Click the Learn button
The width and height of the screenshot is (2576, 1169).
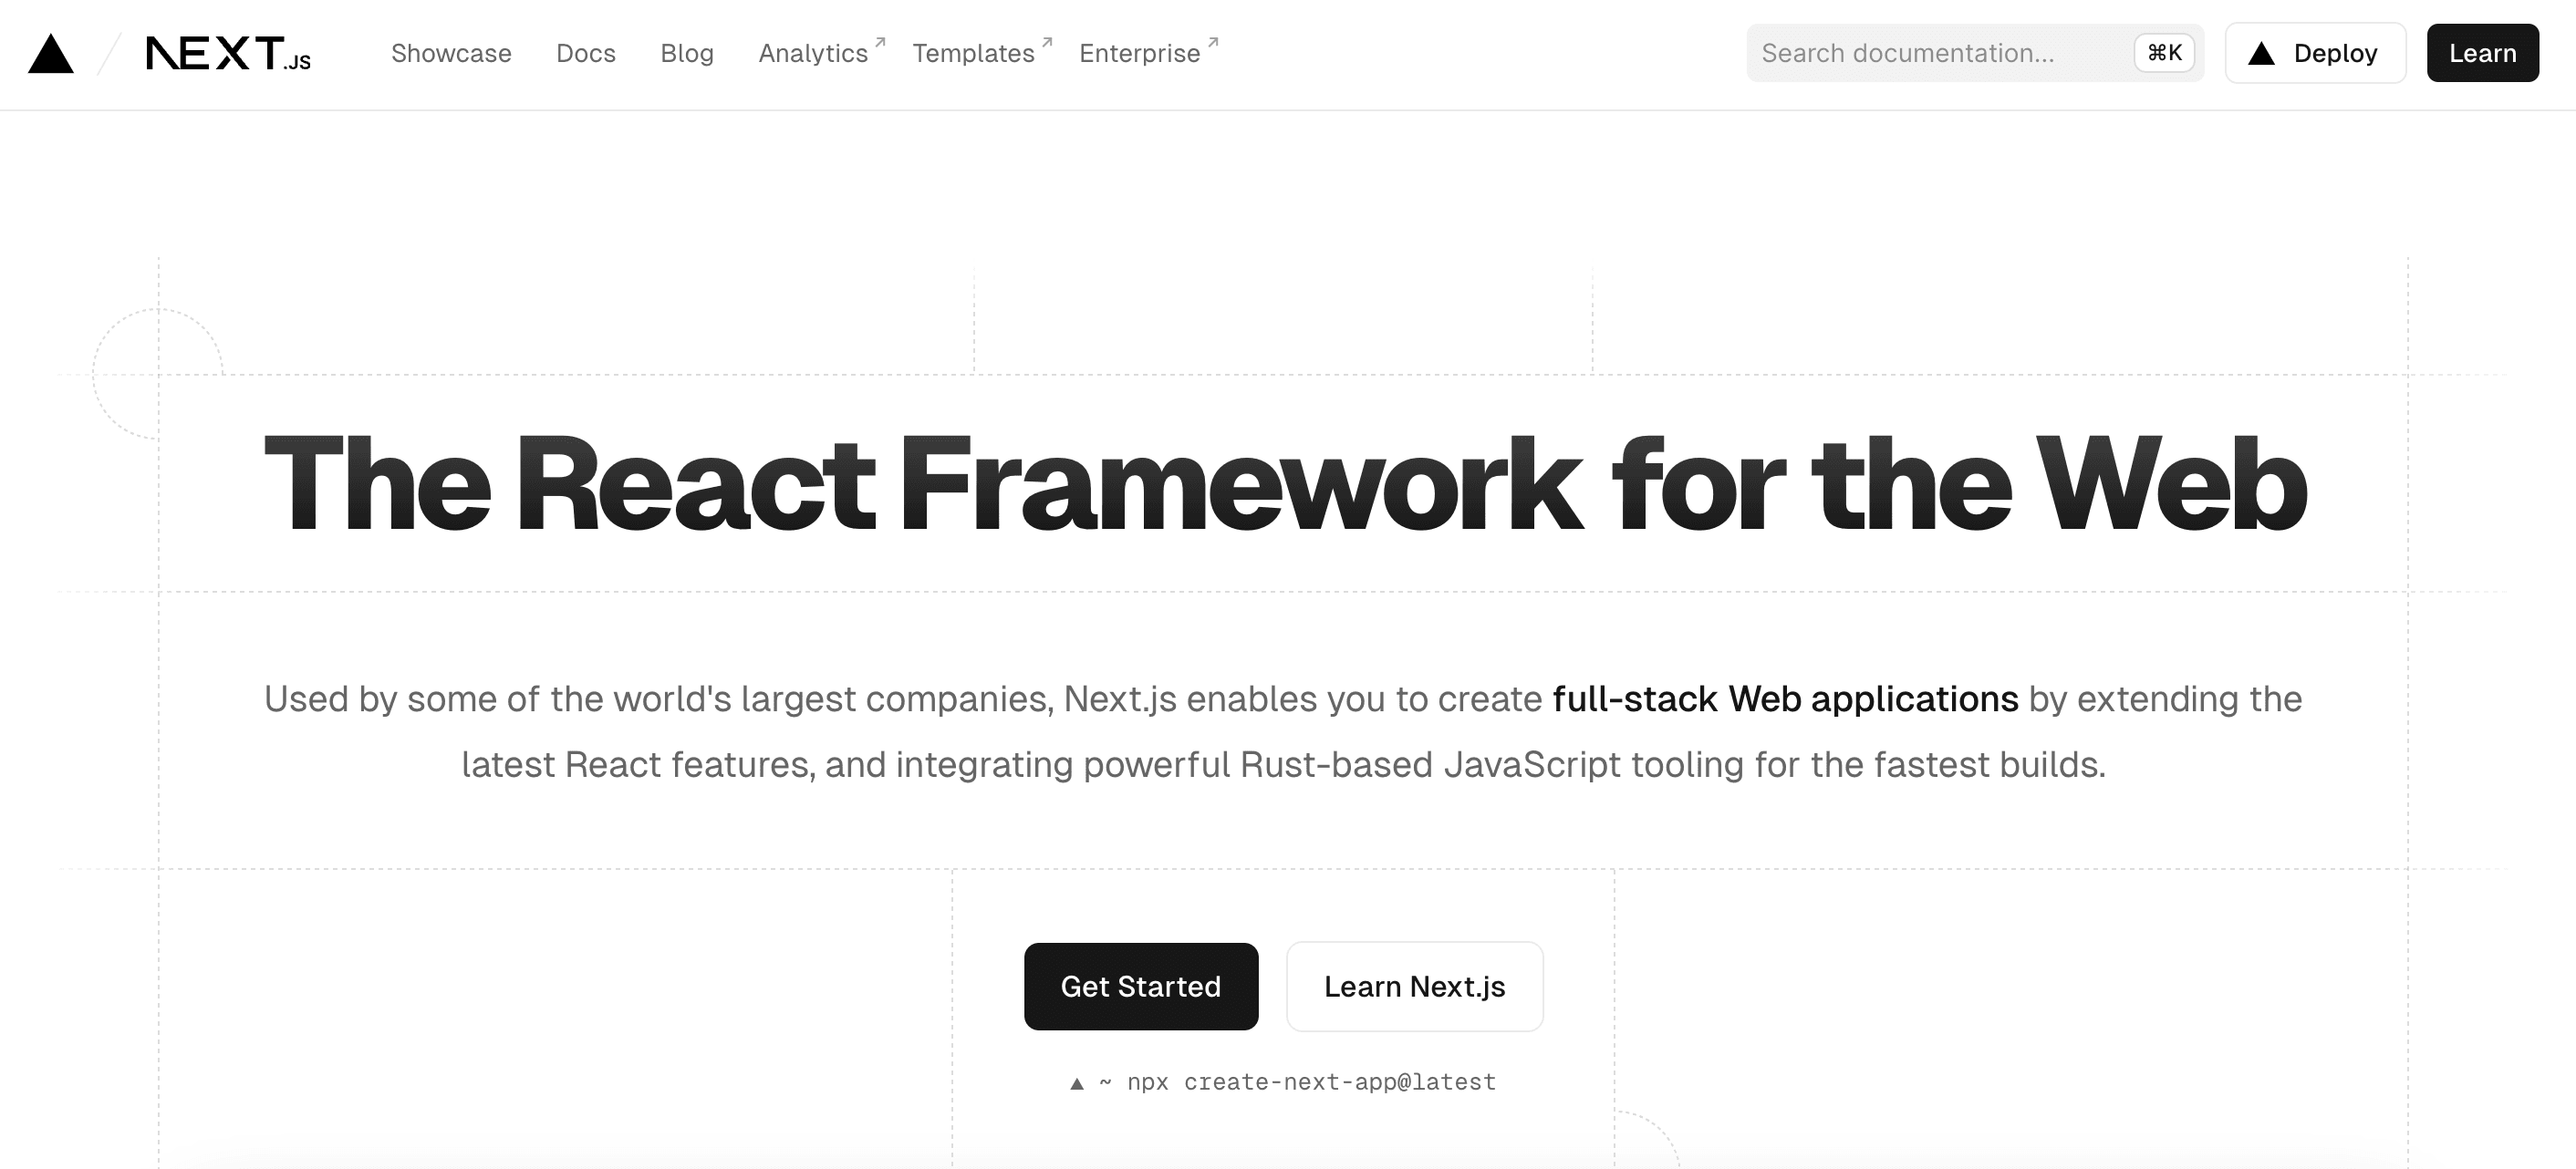[2482, 53]
